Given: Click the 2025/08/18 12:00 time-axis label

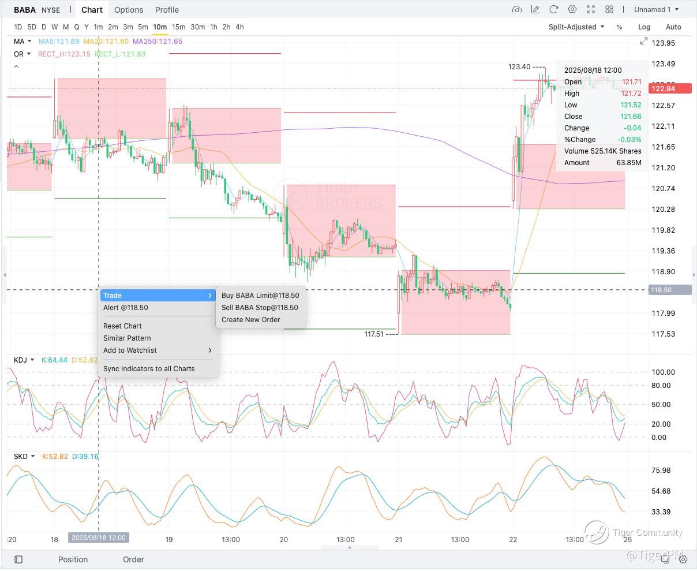Looking at the screenshot, I should coord(98,538).
